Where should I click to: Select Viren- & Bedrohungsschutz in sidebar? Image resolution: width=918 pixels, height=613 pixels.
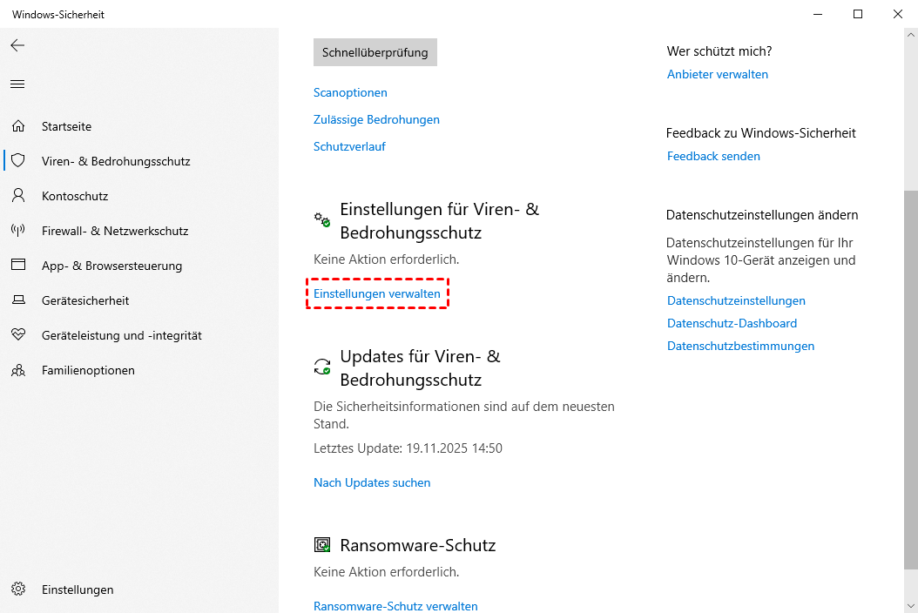(115, 161)
